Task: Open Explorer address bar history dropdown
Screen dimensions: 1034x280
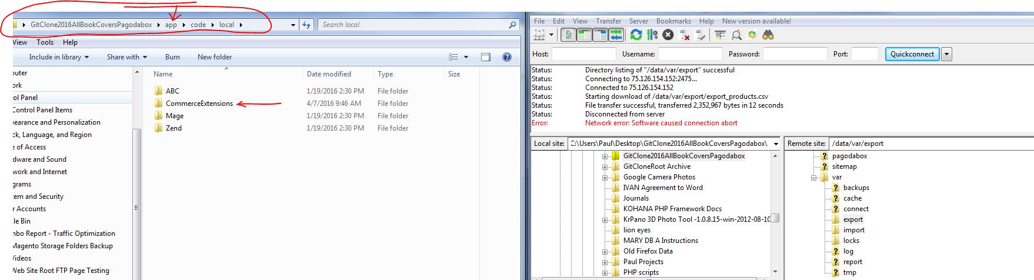Action: 293,25
